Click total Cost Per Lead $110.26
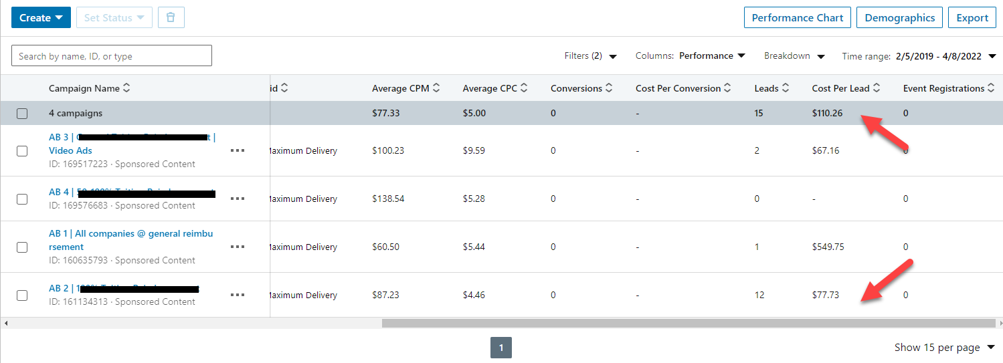The image size is (1003, 363). coord(828,113)
